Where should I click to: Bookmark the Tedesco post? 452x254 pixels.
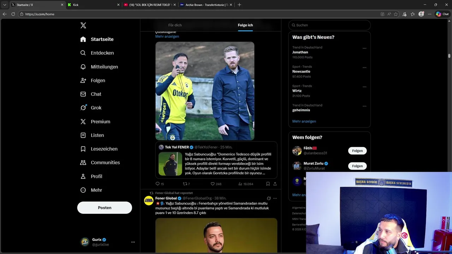(x=268, y=184)
